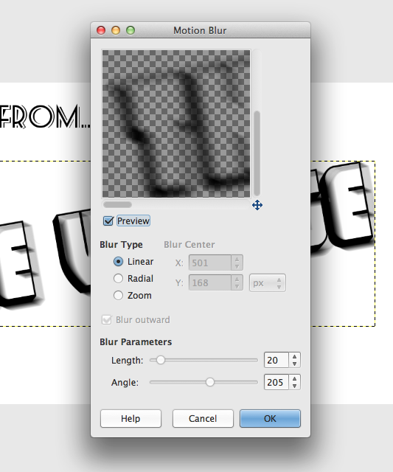Click the preview horizontal scrollbar thumb
This screenshot has width=393, height=472.
tap(117, 205)
